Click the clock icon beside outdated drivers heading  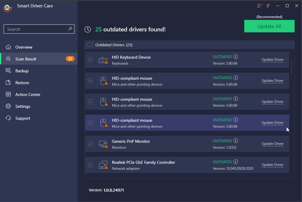point(88,30)
